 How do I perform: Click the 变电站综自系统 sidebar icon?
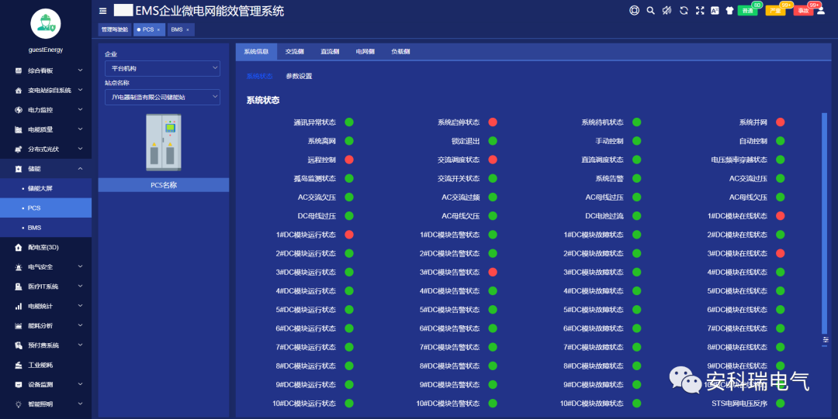point(18,90)
